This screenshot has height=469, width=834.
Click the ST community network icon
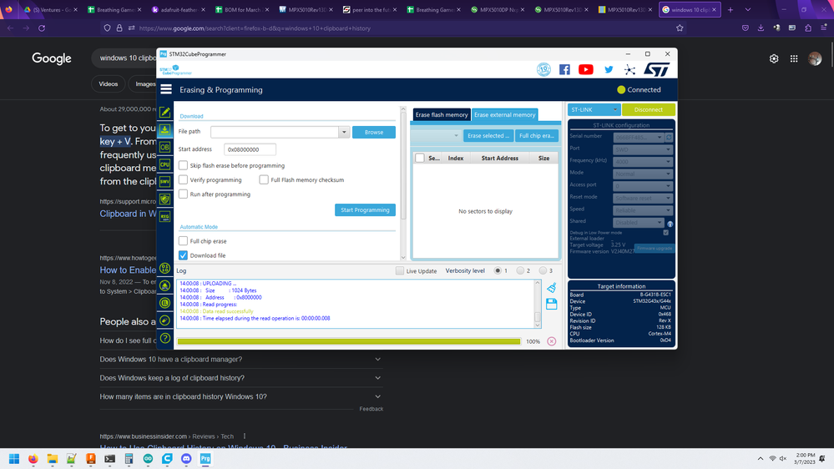[x=629, y=69]
